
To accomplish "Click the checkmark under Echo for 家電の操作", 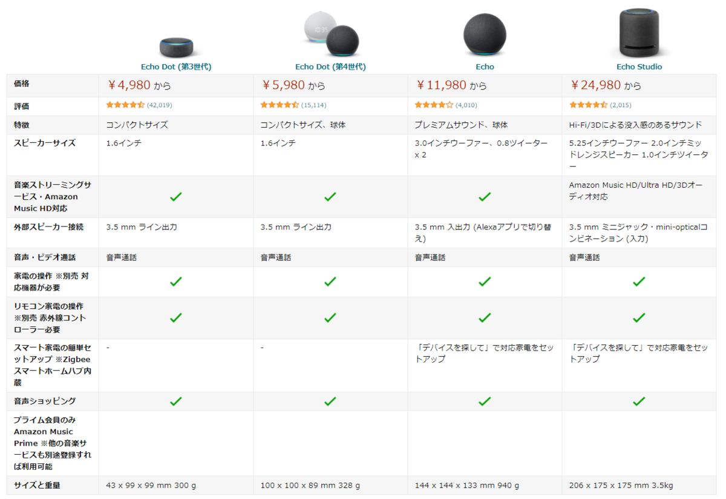I will 485,282.
